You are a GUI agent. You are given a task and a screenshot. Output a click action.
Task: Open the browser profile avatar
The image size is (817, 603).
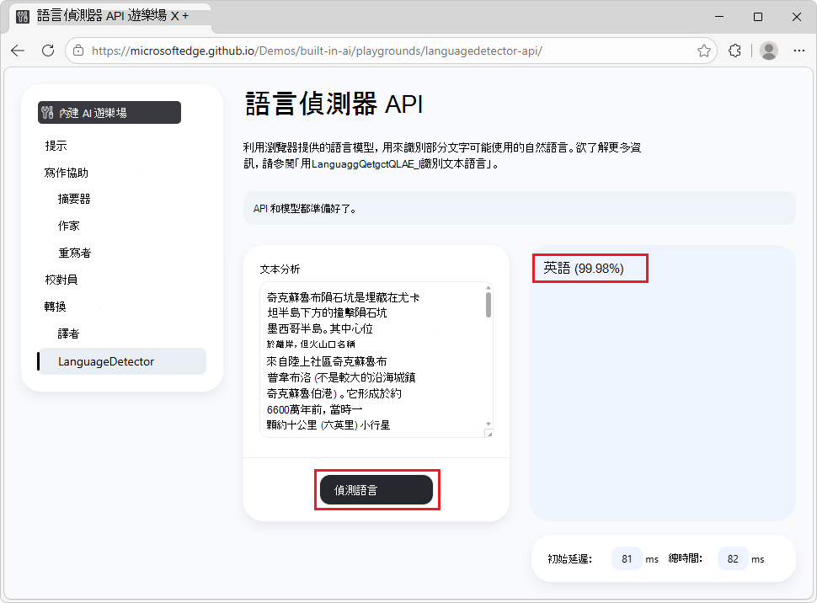click(x=768, y=51)
